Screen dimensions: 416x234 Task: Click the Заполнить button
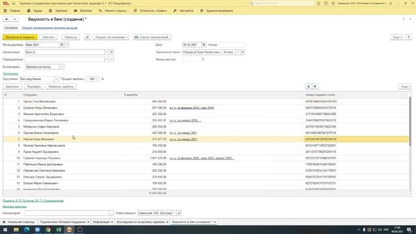(12, 86)
